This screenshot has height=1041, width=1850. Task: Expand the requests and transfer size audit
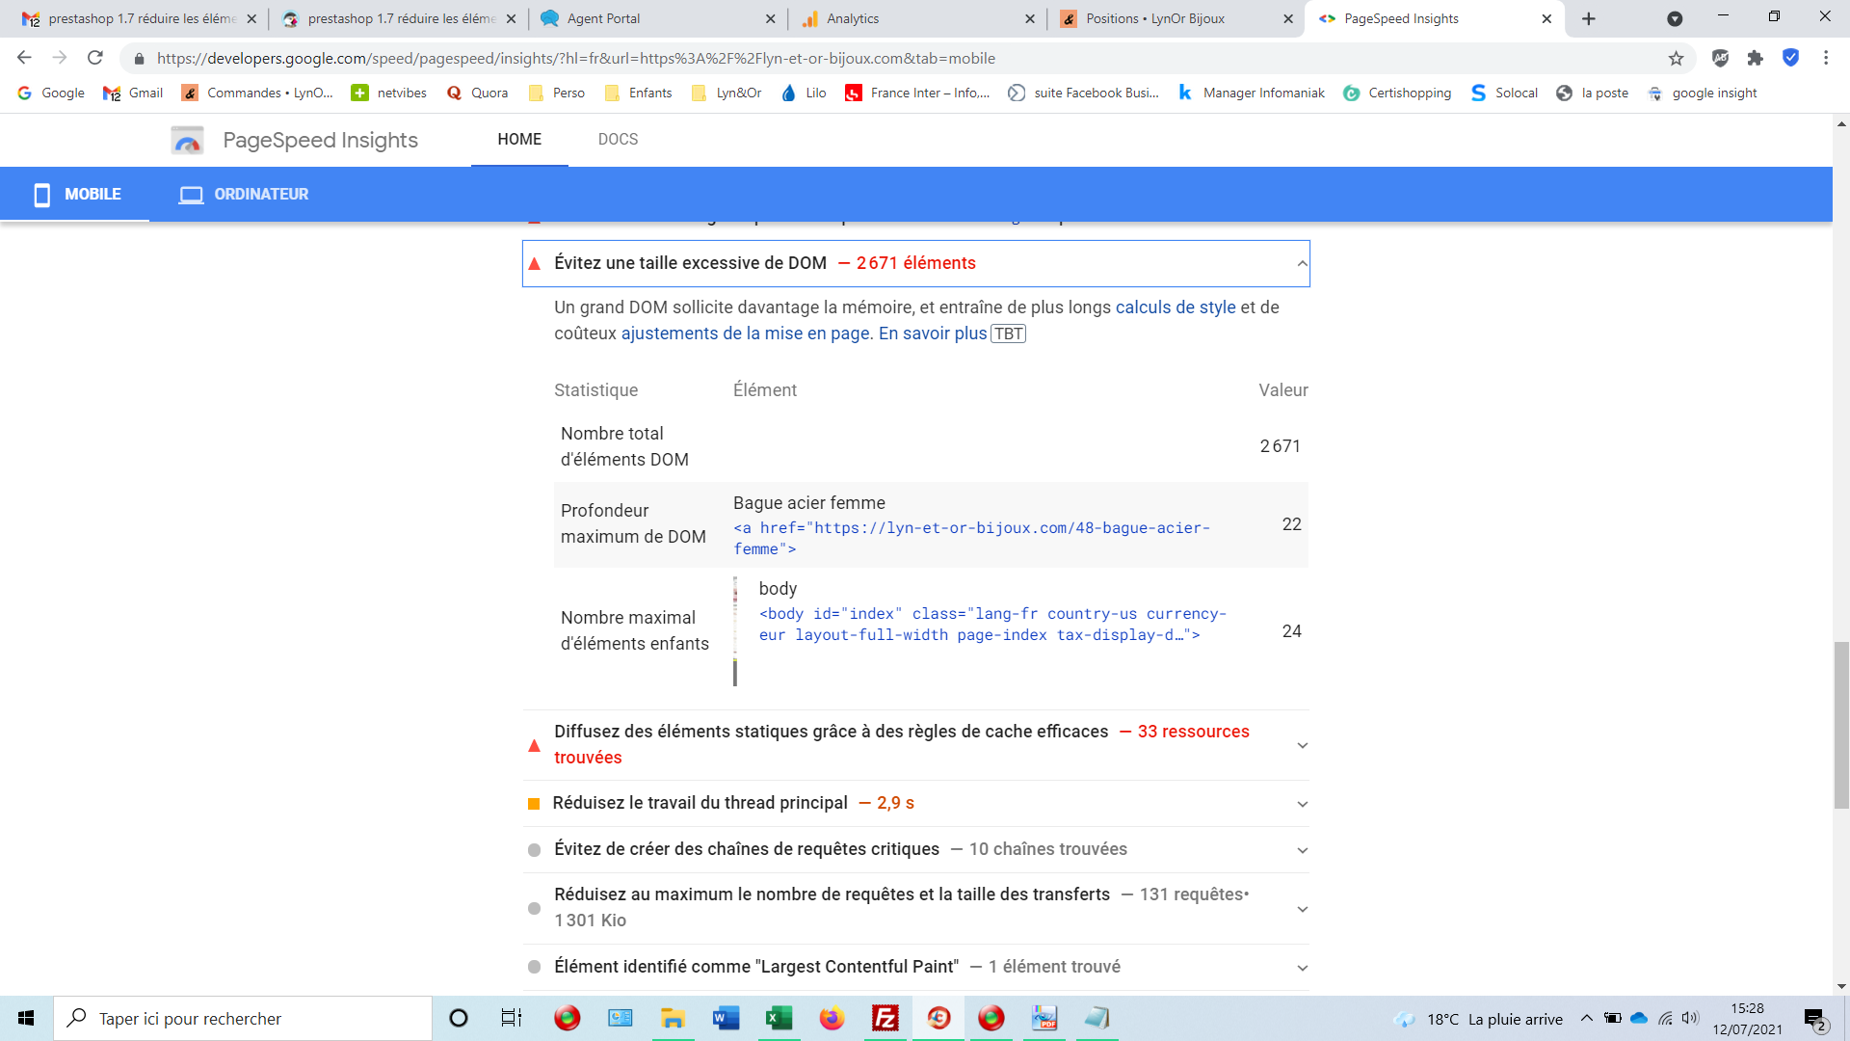pyautogui.click(x=915, y=908)
